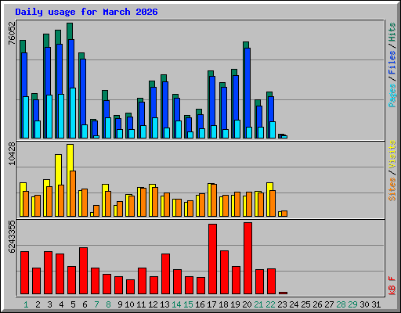Select day number 27 on the x-axis
The height and width of the screenshot is (313, 401).
(329, 304)
